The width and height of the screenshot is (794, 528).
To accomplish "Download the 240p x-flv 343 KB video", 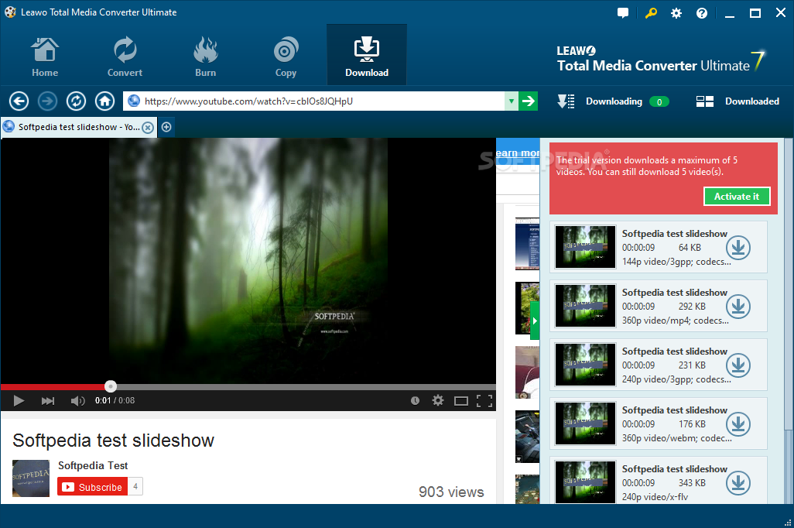I will [738, 482].
